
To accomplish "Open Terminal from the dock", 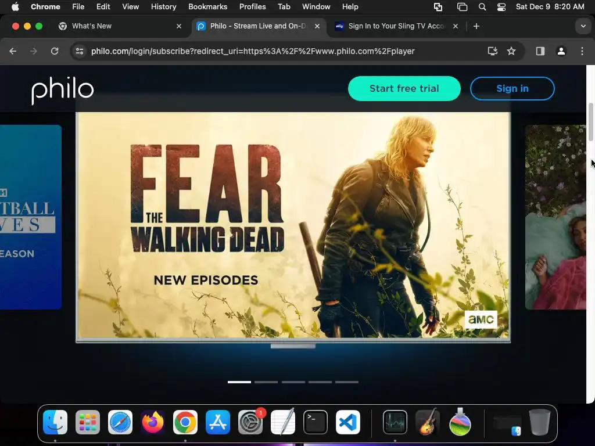I will coord(316,422).
